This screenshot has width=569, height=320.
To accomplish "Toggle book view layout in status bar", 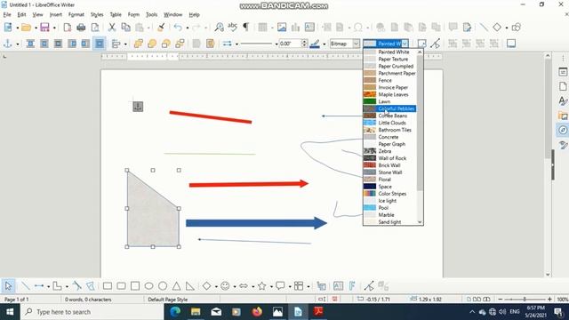I will pyautogui.click(x=486, y=300).
